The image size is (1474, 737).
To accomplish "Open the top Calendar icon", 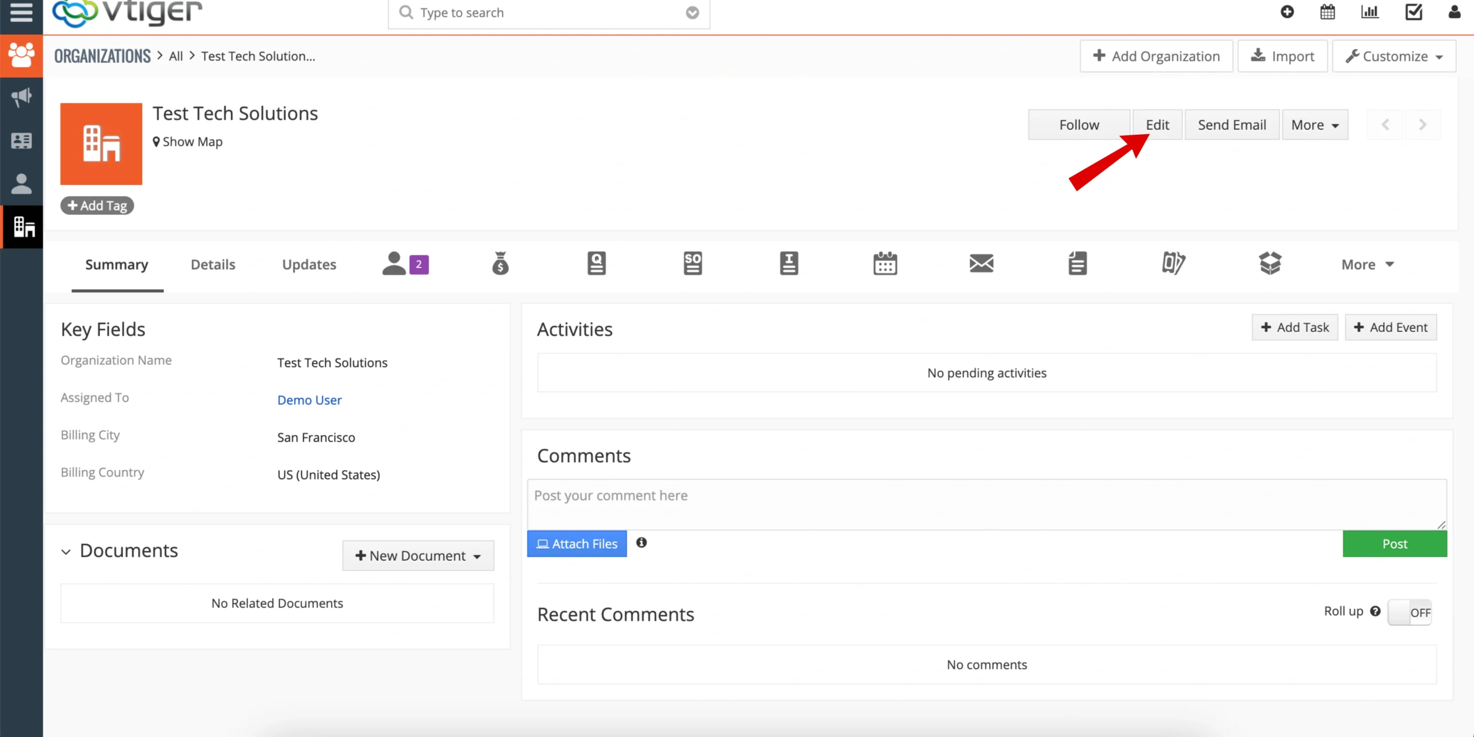I will [x=1327, y=12].
